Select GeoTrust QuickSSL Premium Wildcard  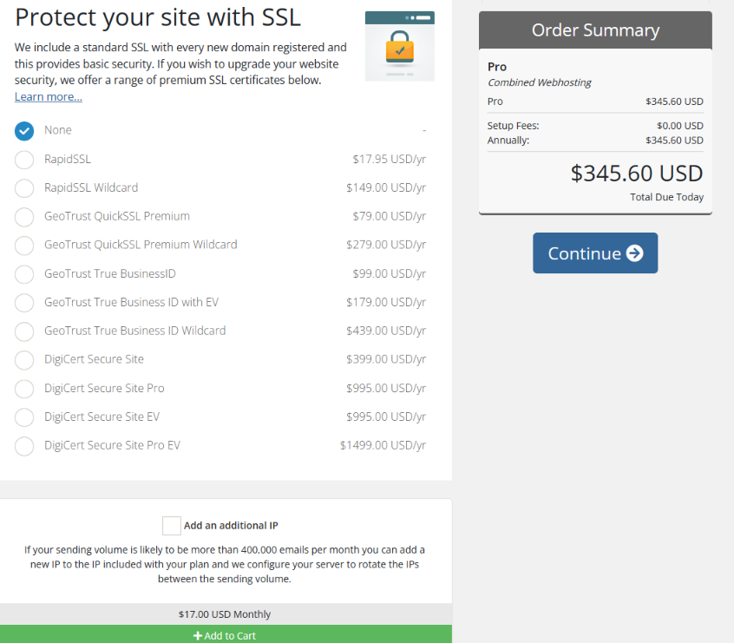(24, 246)
